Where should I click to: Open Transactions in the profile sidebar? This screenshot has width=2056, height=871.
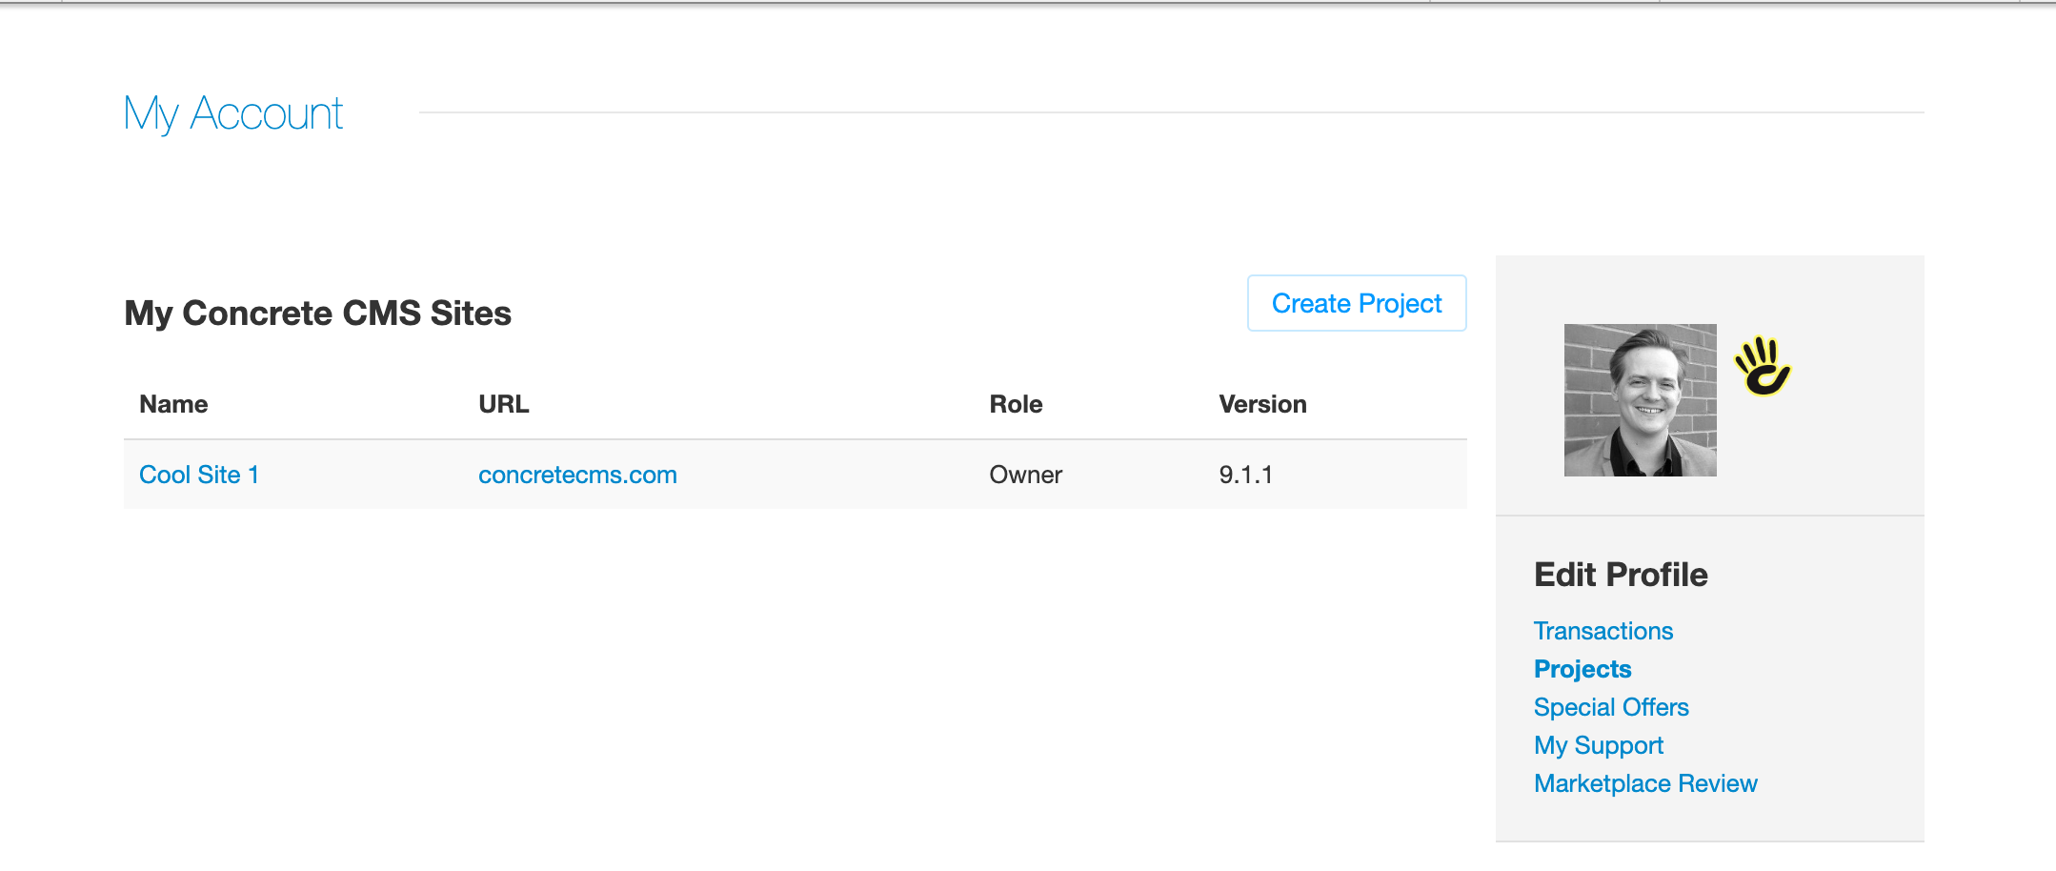tap(1603, 631)
